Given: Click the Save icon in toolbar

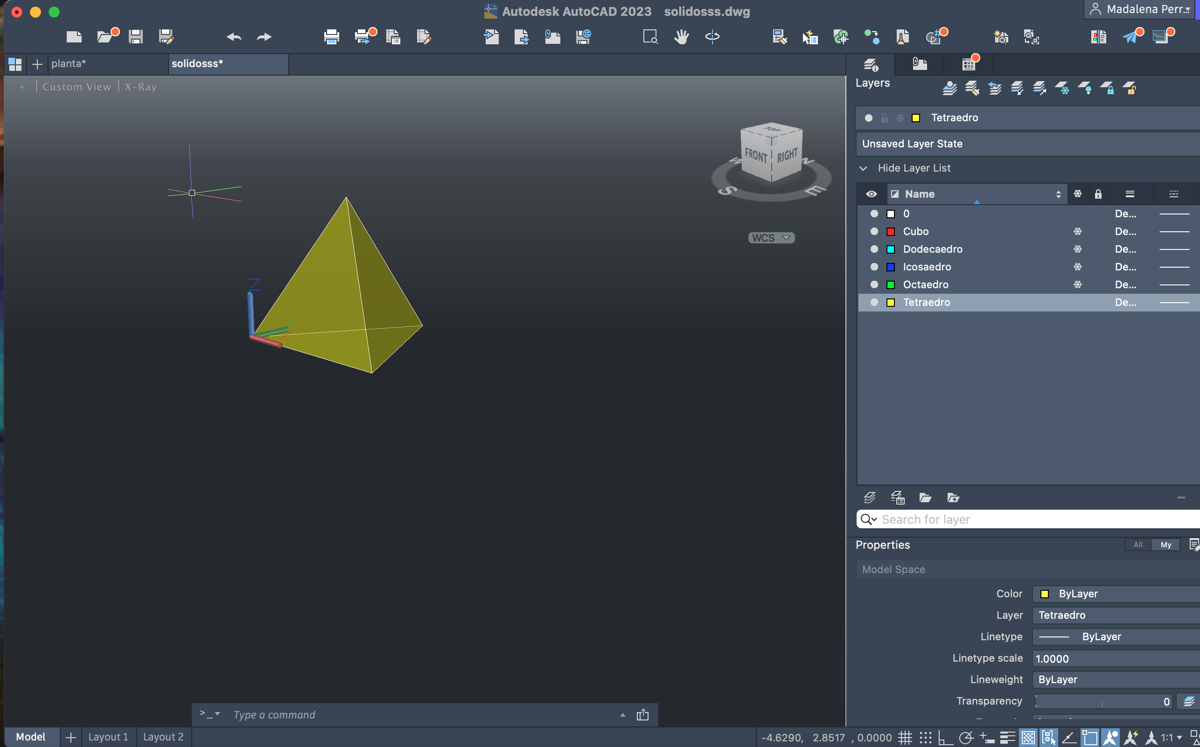Looking at the screenshot, I should tap(135, 36).
